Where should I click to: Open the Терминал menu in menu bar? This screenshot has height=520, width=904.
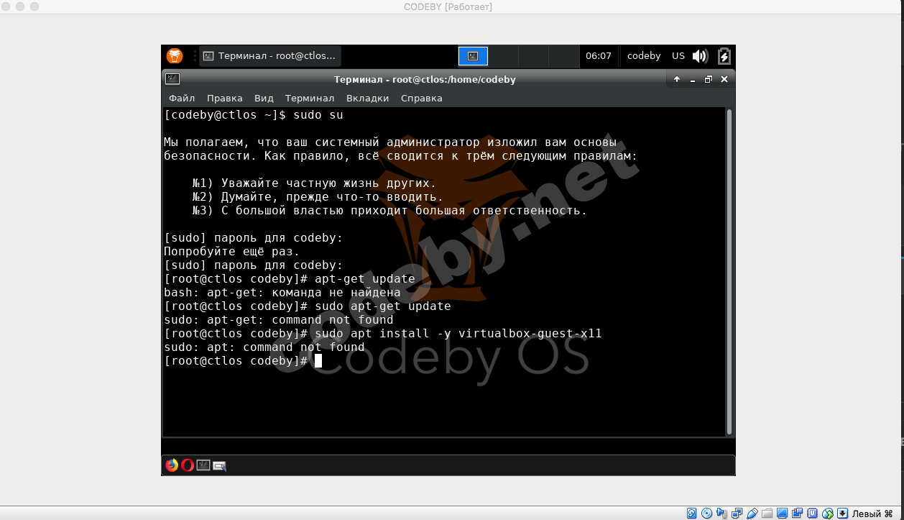tap(309, 99)
